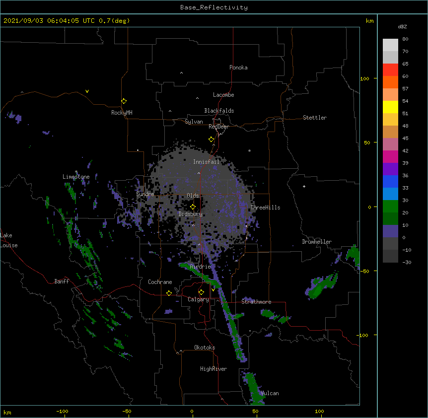The image size is (428, 418).
Task: Click the Drumheller city label
Action: click(317, 242)
